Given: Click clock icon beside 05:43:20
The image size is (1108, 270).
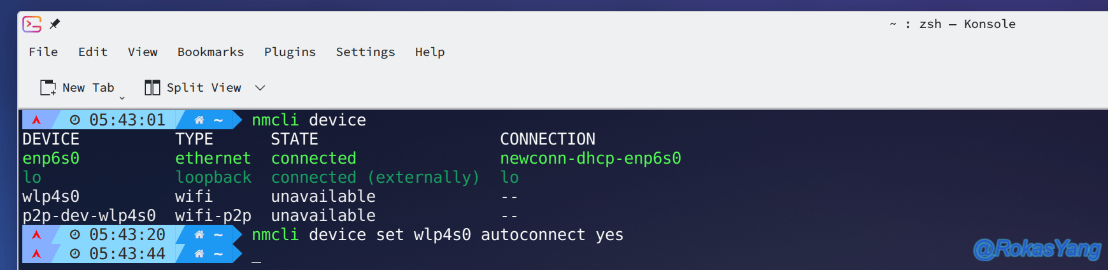Looking at the screenshot, I should tap(75, 234).
